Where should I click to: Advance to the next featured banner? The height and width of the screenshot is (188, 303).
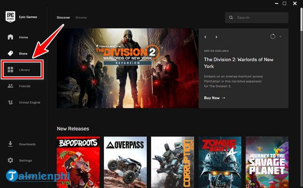(216, 37)
